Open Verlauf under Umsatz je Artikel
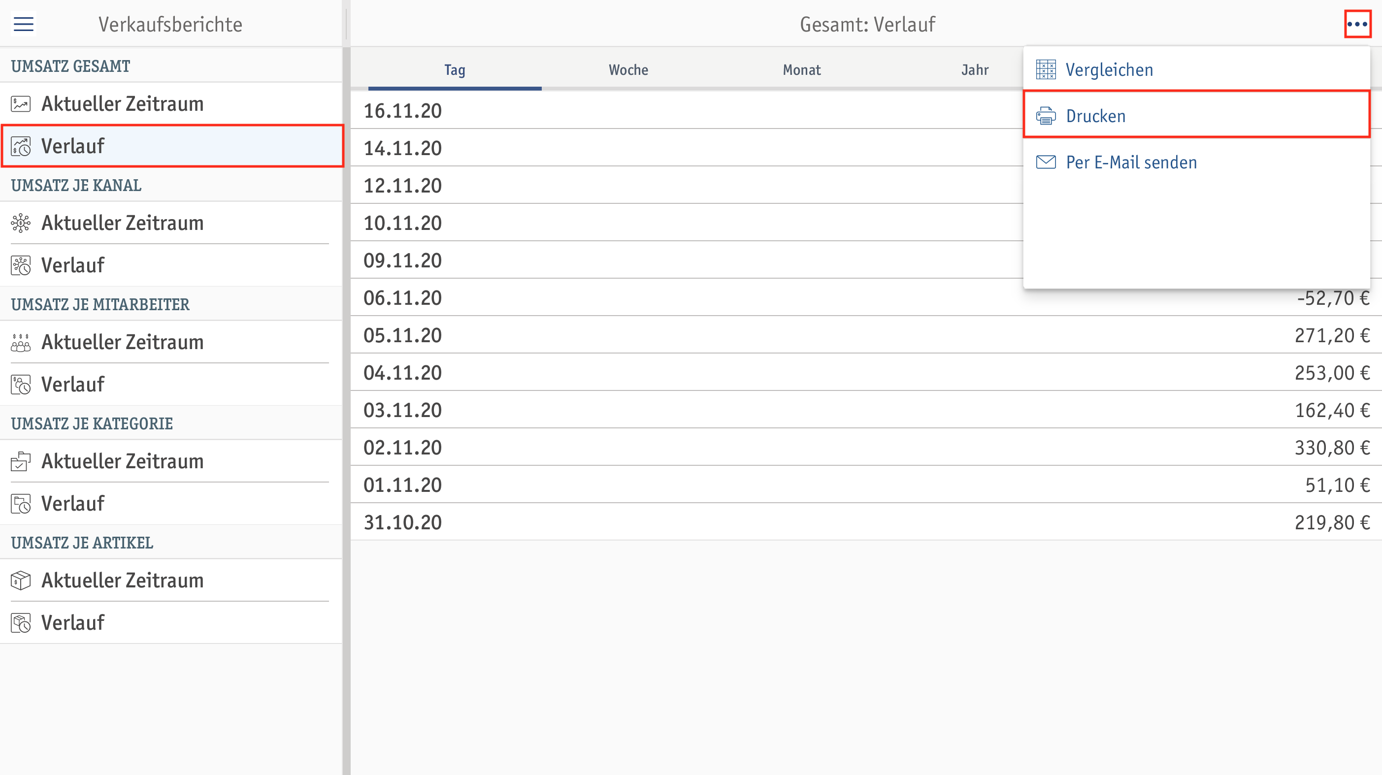1382x775 pixels. pyautogui.click(x=170, y=623)
